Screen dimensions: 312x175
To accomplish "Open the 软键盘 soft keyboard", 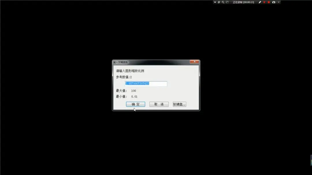I will click(179, 104).
